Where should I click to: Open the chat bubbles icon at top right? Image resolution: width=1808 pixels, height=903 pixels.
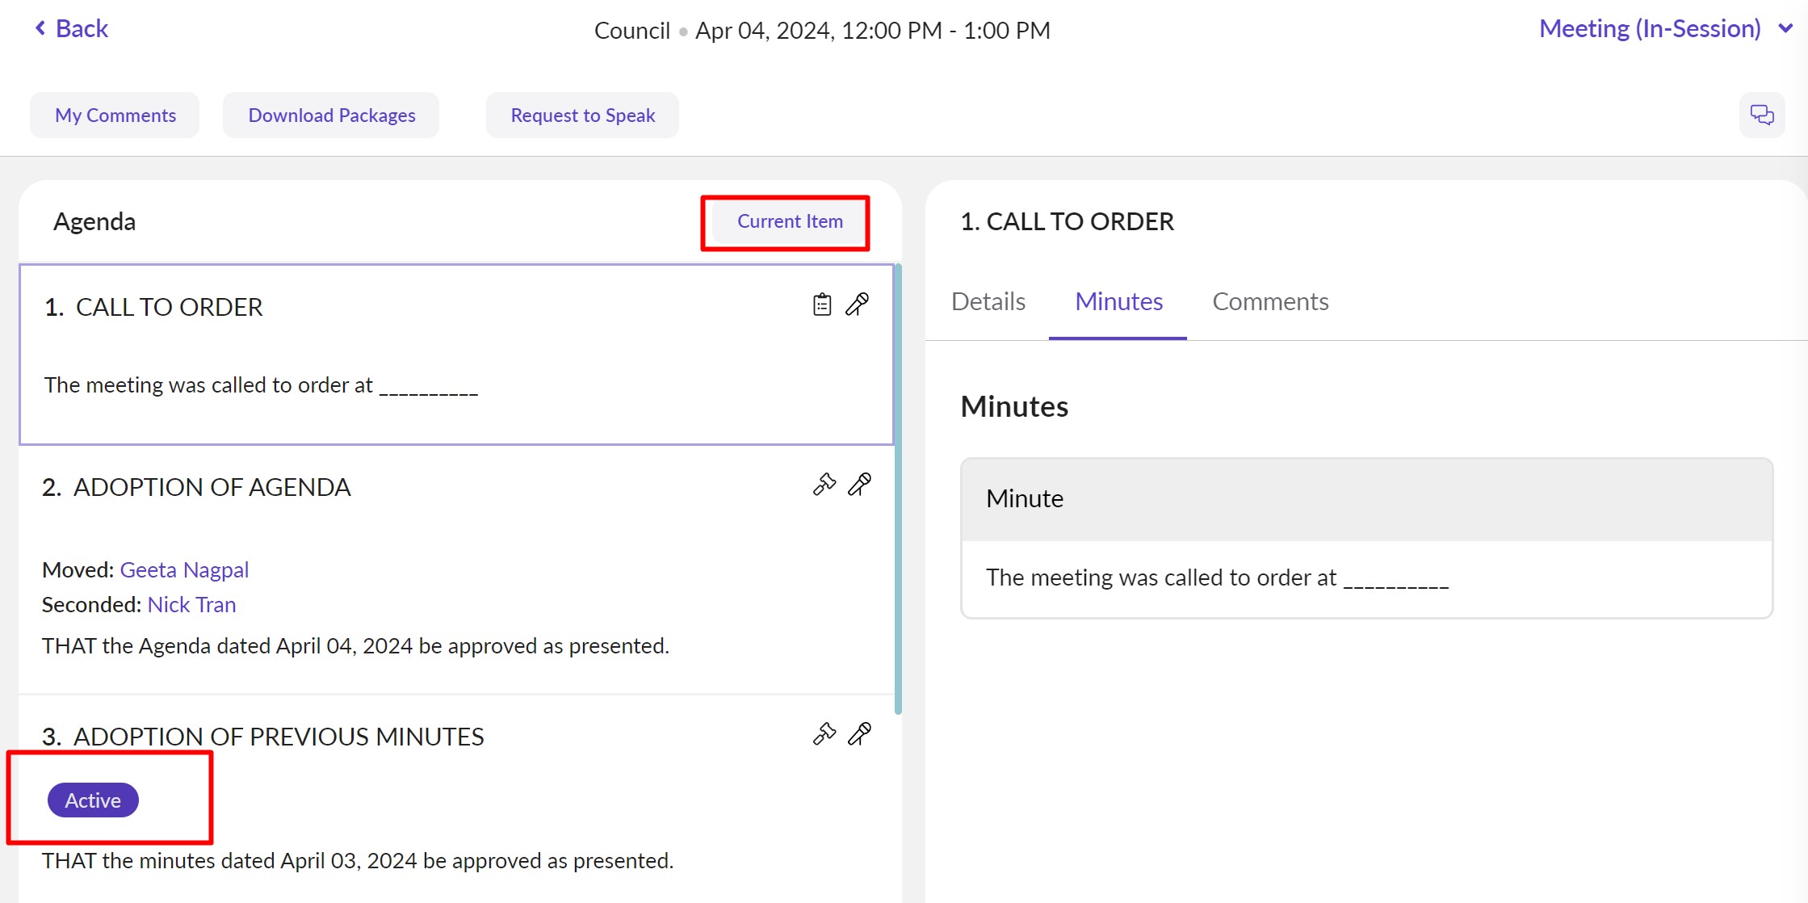pos(1761,115)
